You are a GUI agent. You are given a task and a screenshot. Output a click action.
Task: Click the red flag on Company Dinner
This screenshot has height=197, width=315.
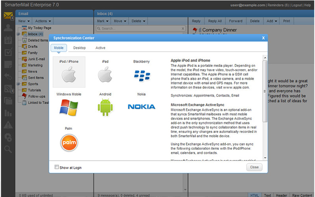point(195,30)
